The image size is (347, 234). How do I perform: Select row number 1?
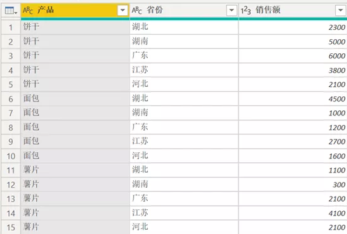11,27
